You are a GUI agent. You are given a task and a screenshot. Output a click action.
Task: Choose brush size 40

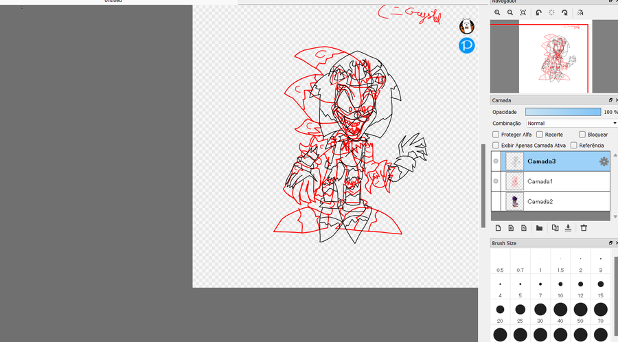click(x=560, y=312)
